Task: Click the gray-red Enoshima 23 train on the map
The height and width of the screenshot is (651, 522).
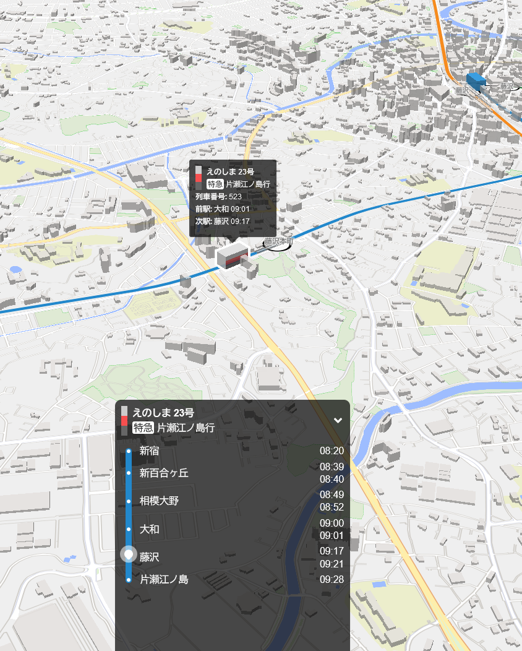Action: click(x=232, y=256)
